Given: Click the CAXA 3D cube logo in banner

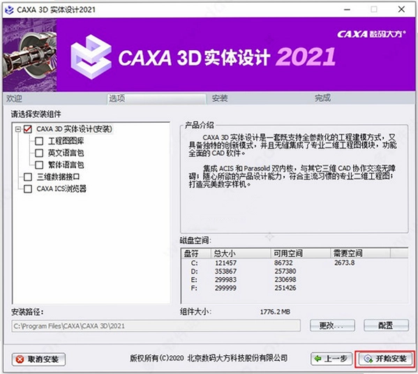Looking at the screenshot, I should [x=91, y=57].
